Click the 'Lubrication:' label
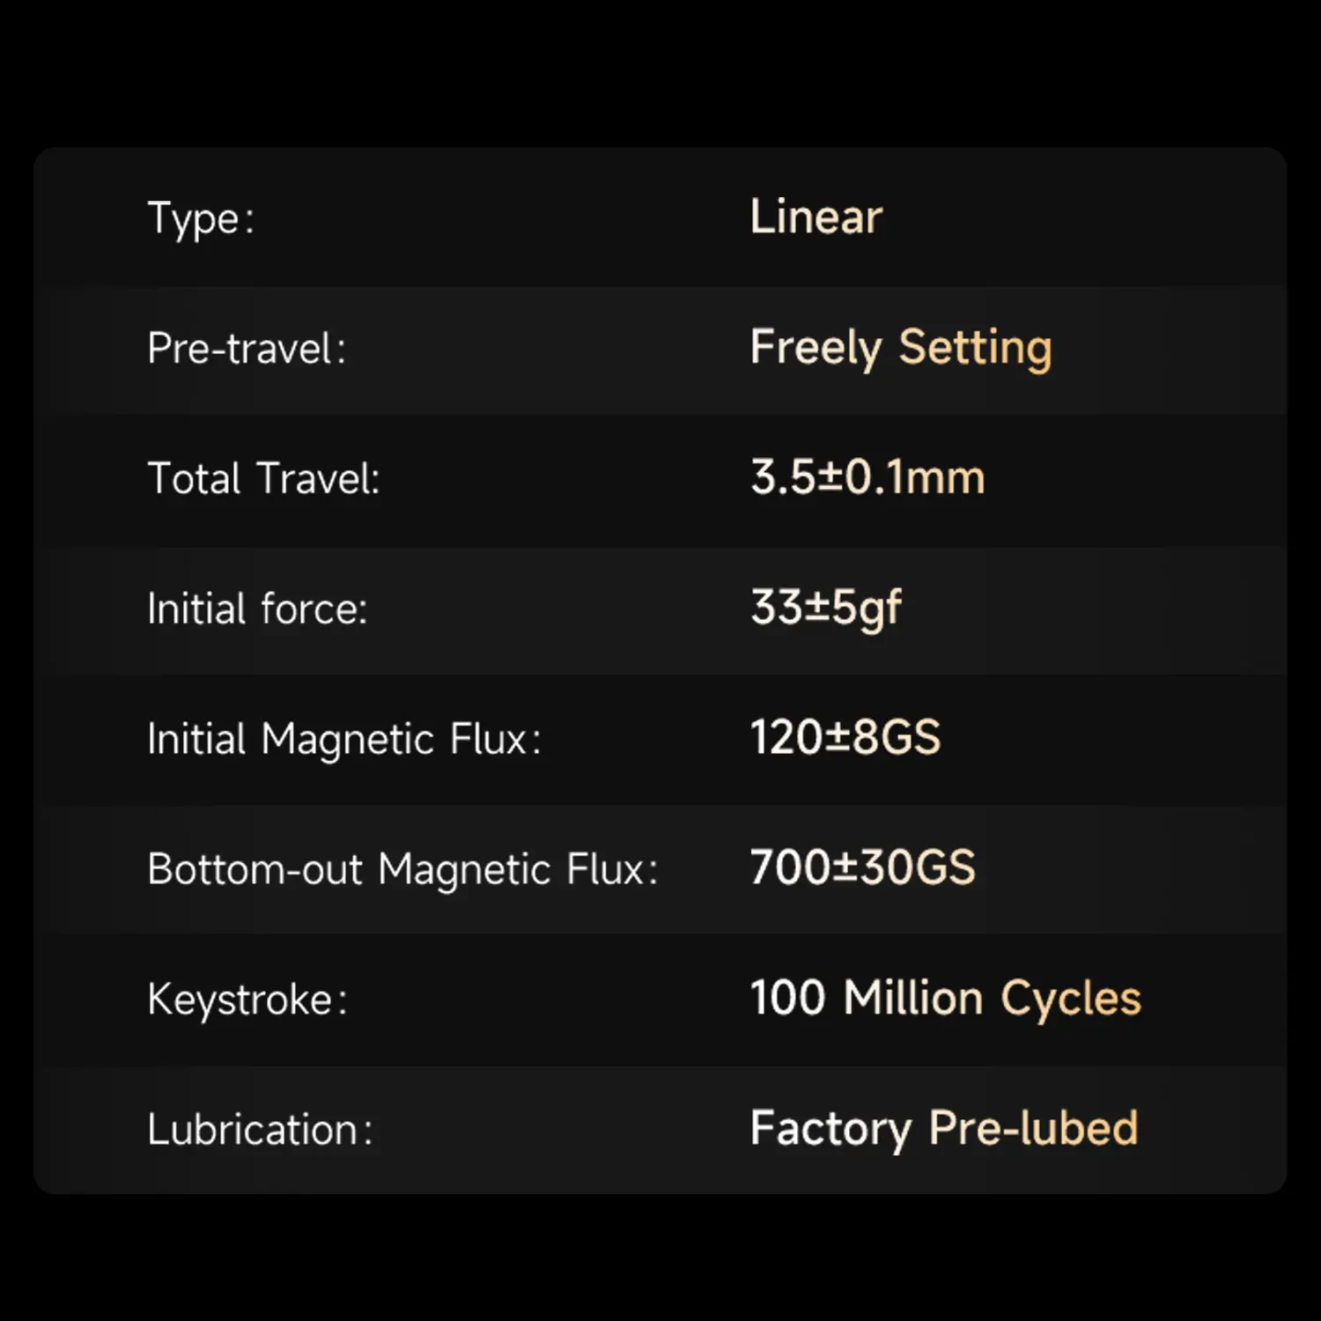This screenshot has height=1321, width=1321. 260,1129
